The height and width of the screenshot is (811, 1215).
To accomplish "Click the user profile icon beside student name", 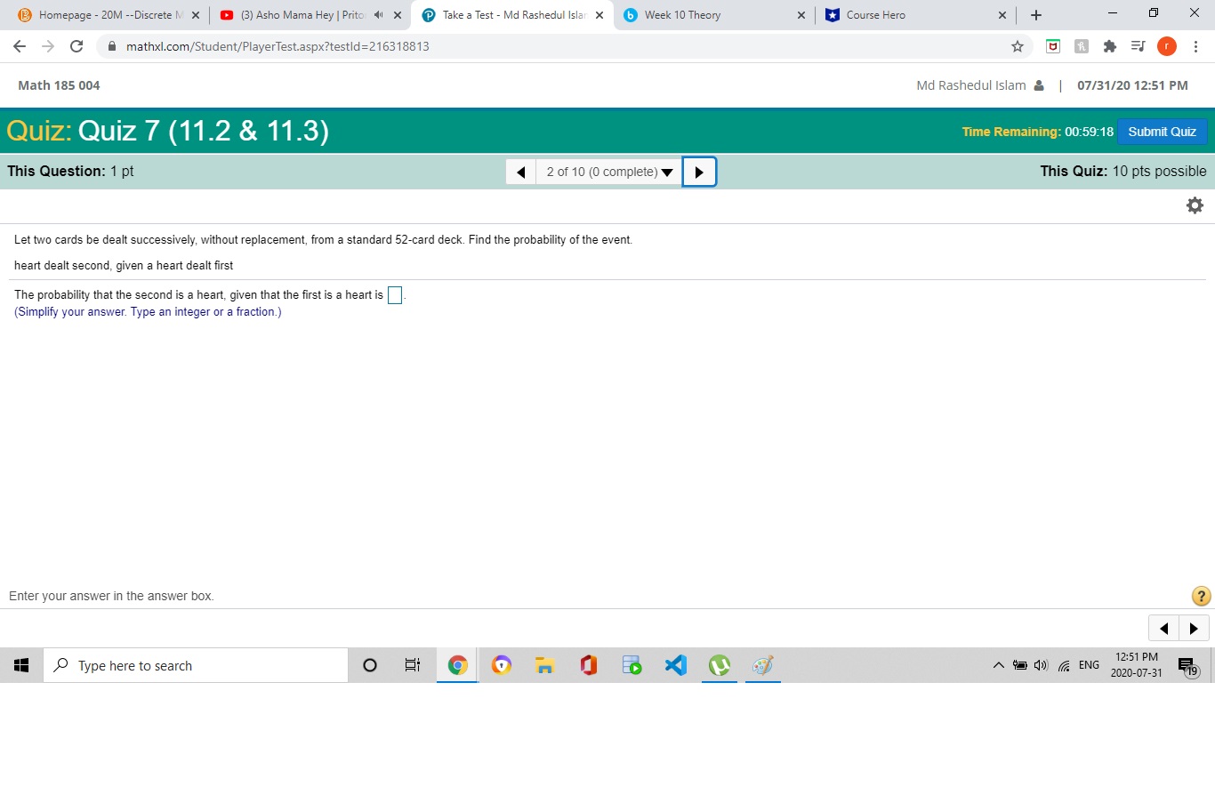I will (1038, 85).
